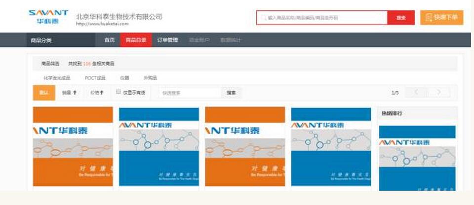Tick the 仅显示有货 checkbox
This screenshot has width=474, height=205.
(118, 92)
